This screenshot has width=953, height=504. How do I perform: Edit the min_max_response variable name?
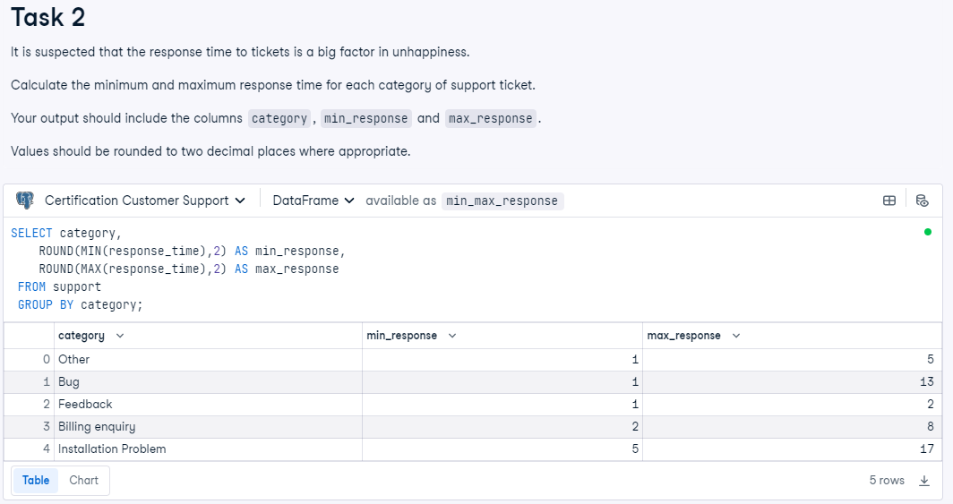[502, 201]
